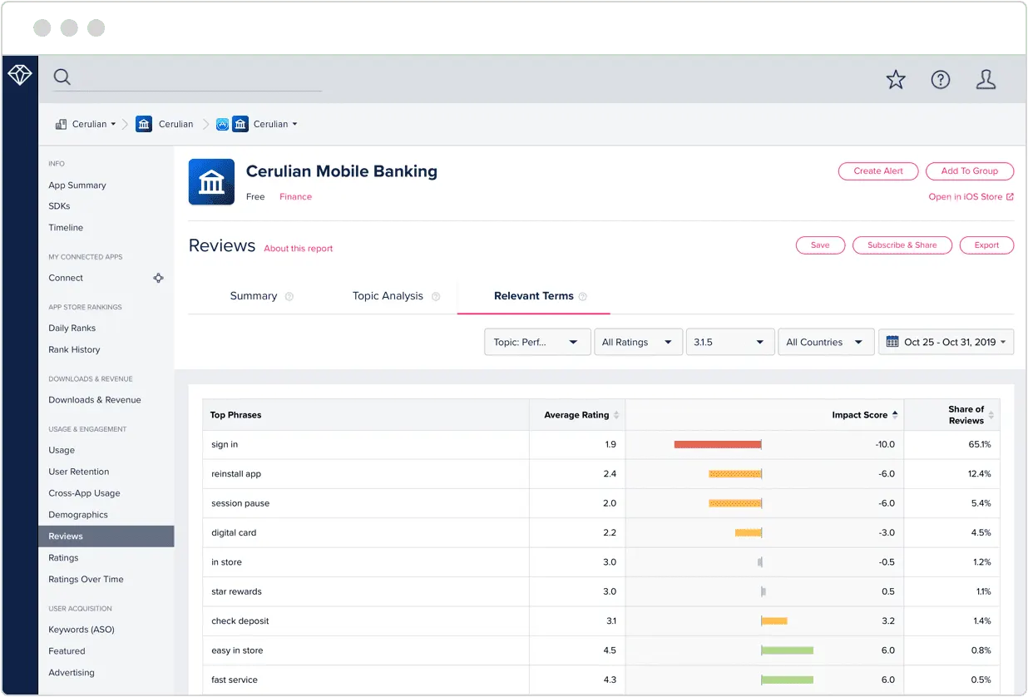Open Timeline in sidebar
Viewport: 1028px width, 697px height.
click(66, 228)
